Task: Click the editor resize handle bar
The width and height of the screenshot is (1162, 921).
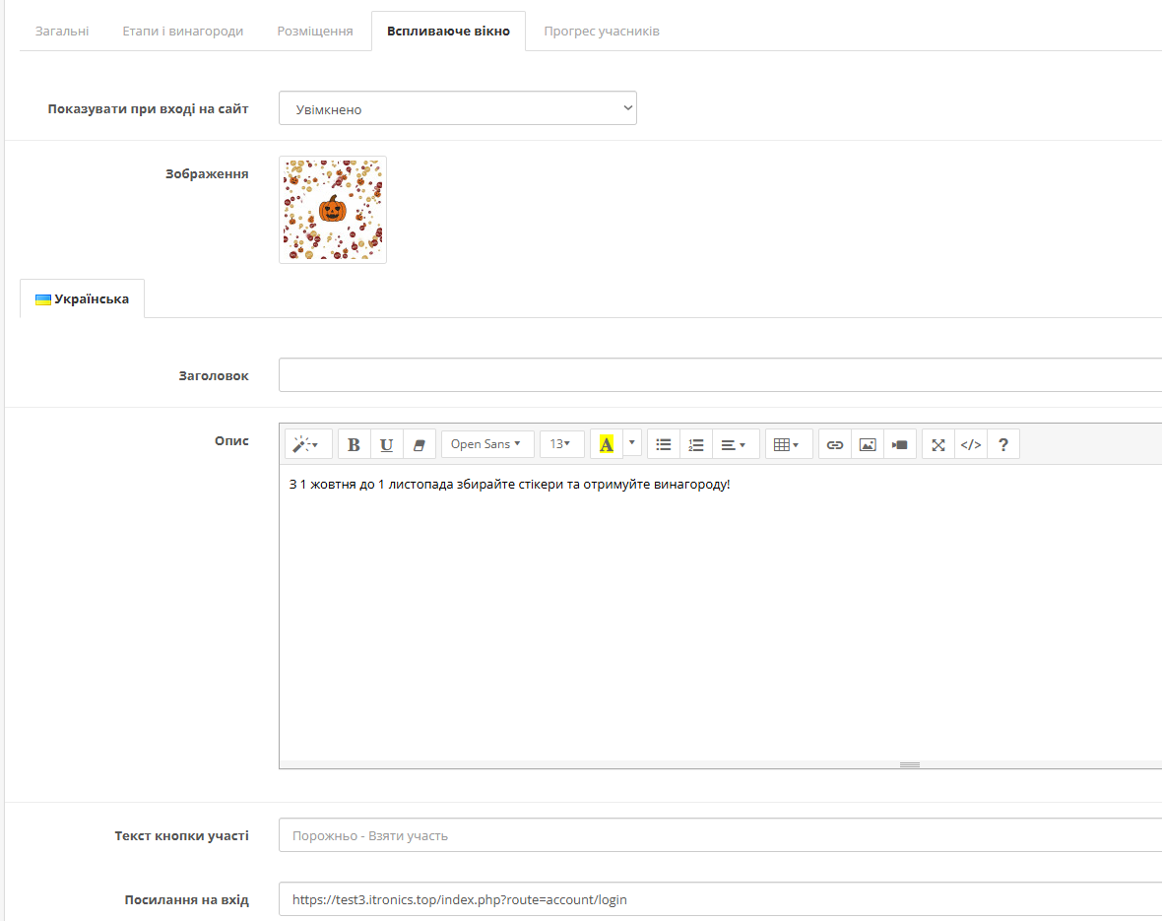Action: coord(909,764)
